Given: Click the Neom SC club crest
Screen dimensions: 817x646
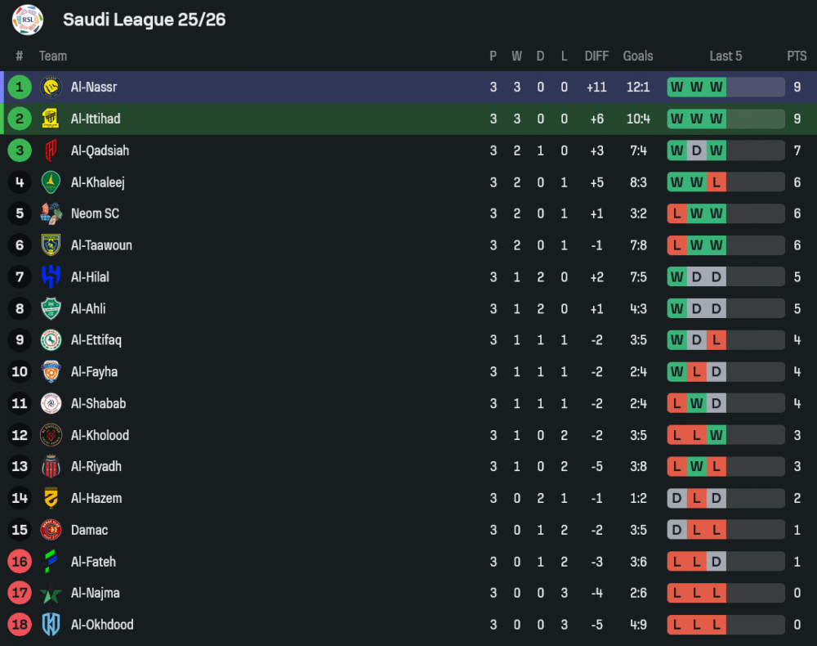Looking at the screenshot, I should point(51,213).
